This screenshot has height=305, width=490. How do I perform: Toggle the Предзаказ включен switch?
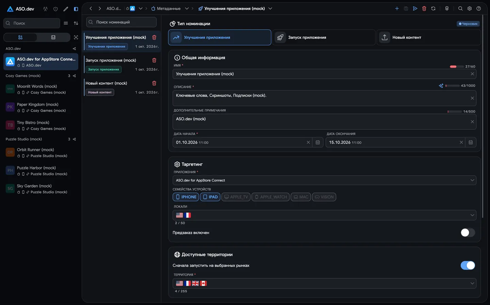468,233
